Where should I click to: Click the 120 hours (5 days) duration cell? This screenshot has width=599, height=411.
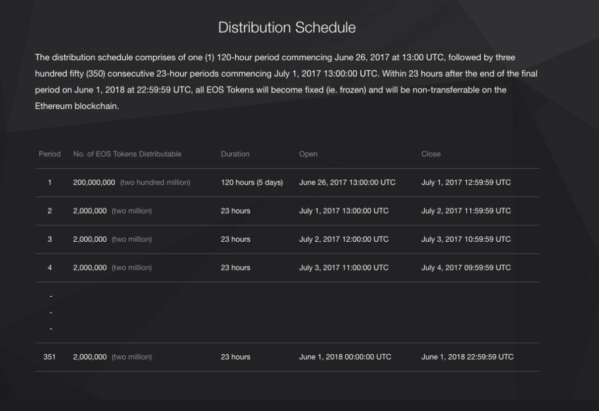coord(252,183)
